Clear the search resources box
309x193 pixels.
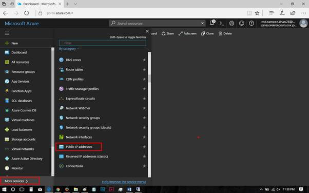pos(202,23)
